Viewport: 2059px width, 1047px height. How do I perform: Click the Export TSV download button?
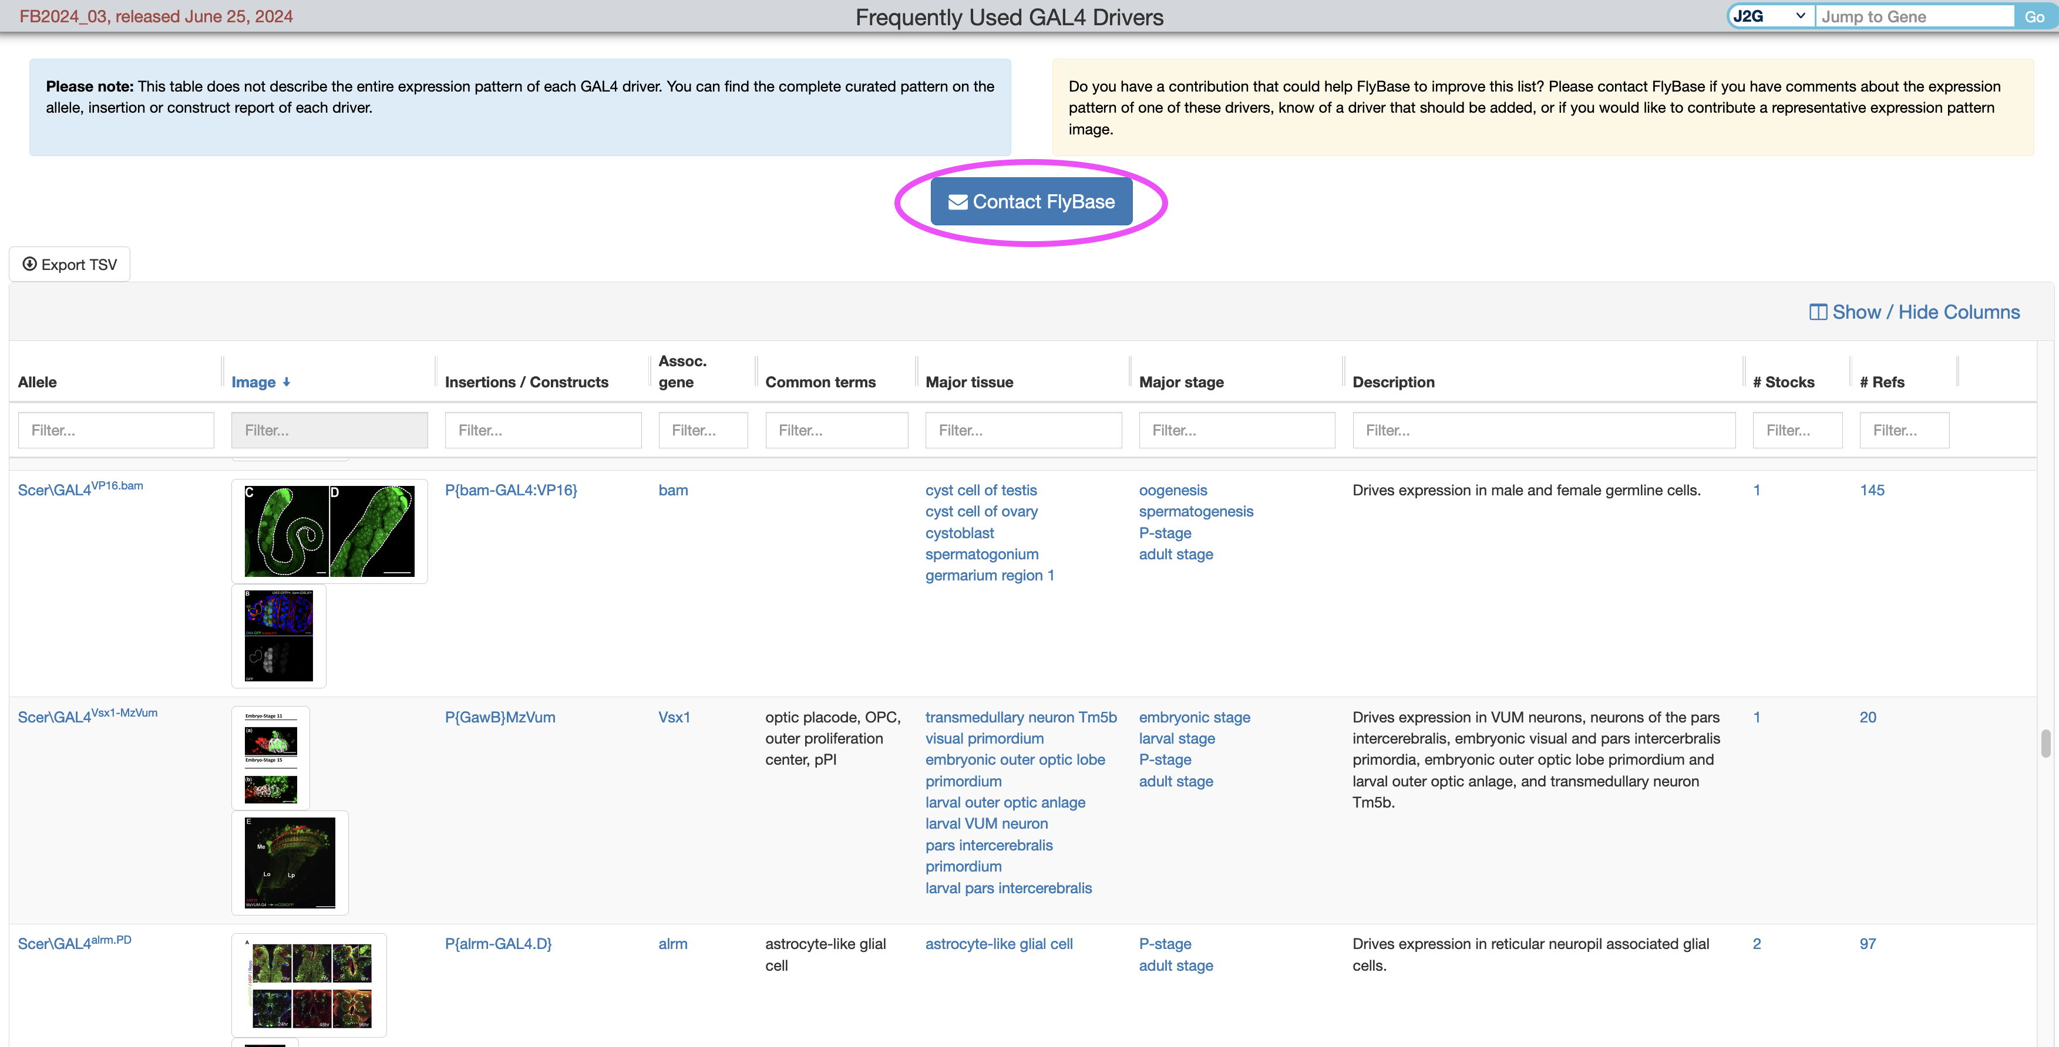(x=69, y=264)
